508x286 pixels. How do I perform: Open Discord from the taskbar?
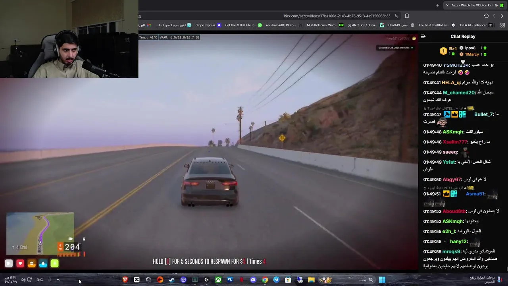point(253,280)
